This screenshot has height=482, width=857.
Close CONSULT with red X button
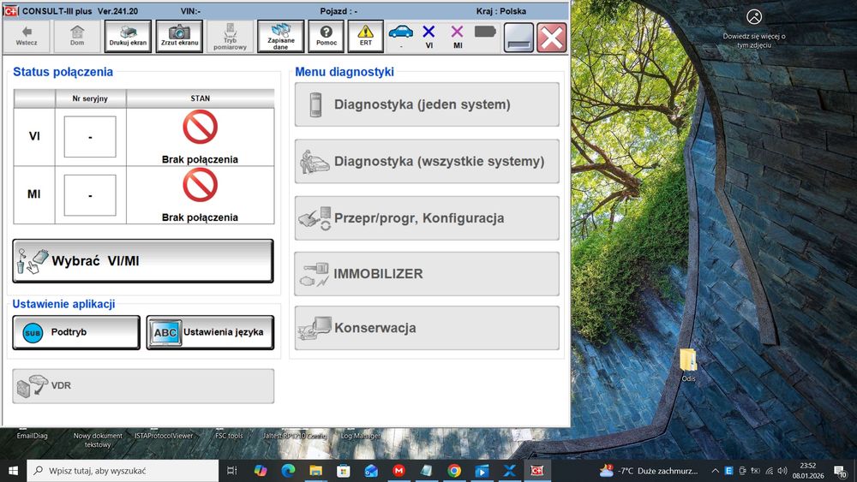[551, 38]
